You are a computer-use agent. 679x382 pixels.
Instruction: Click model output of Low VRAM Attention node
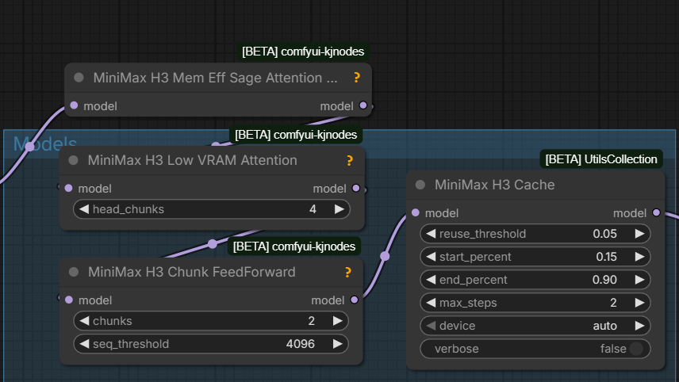pyautogui.click(x=356, y=188)
